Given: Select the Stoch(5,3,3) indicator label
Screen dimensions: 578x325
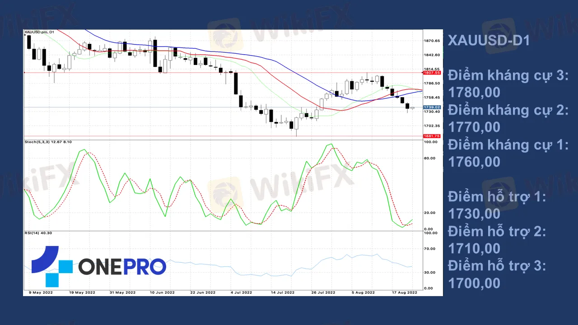Looking at the screenshot, I should [47, 142].
